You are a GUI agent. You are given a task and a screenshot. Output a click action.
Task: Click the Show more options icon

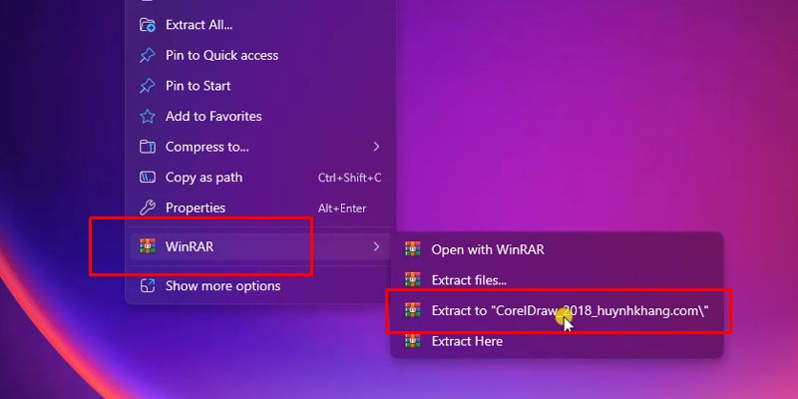click(x=148, y=285)
